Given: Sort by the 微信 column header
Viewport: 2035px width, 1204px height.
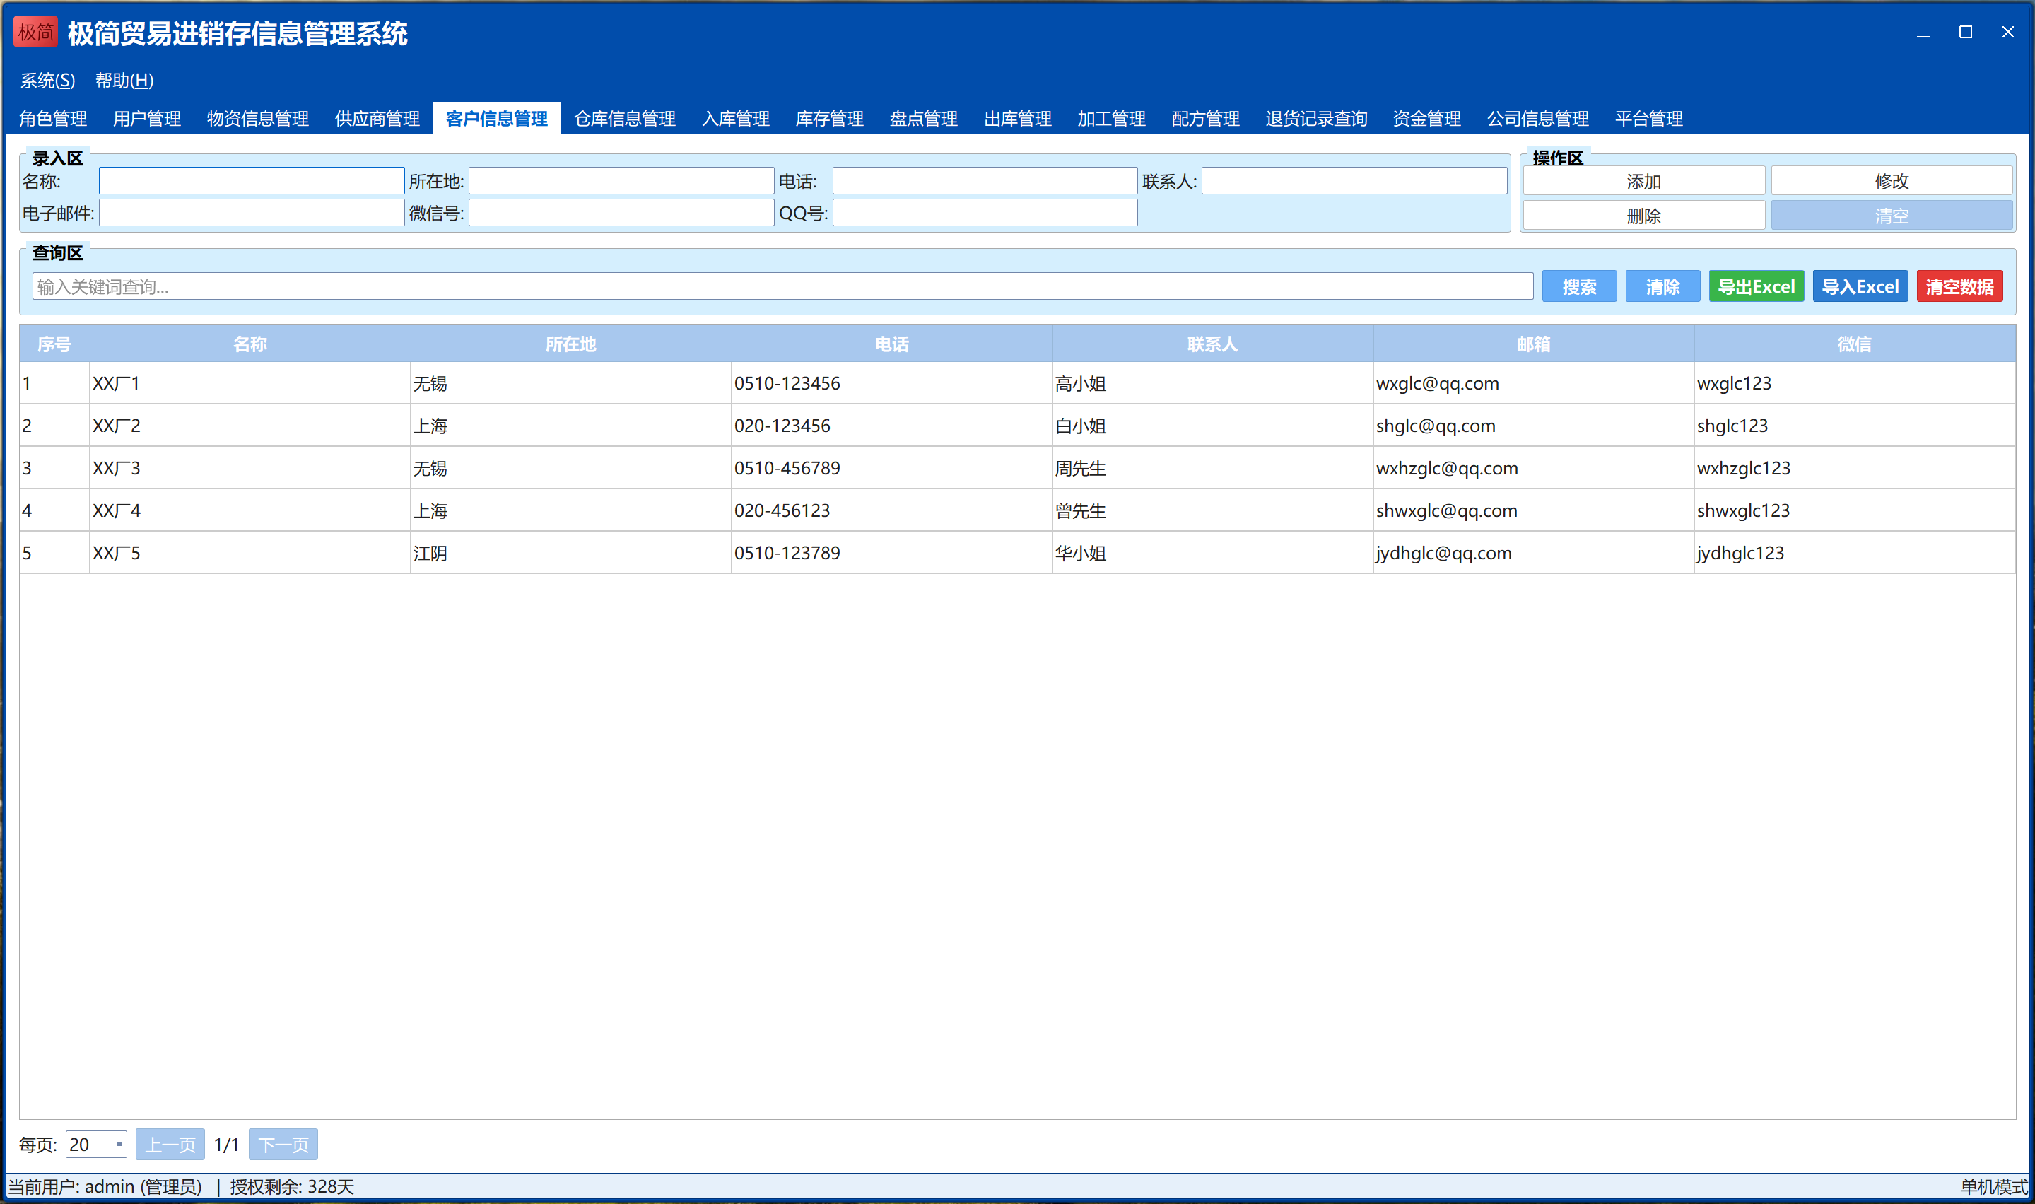Looking at the screenshot, I should pos(1854,344).
